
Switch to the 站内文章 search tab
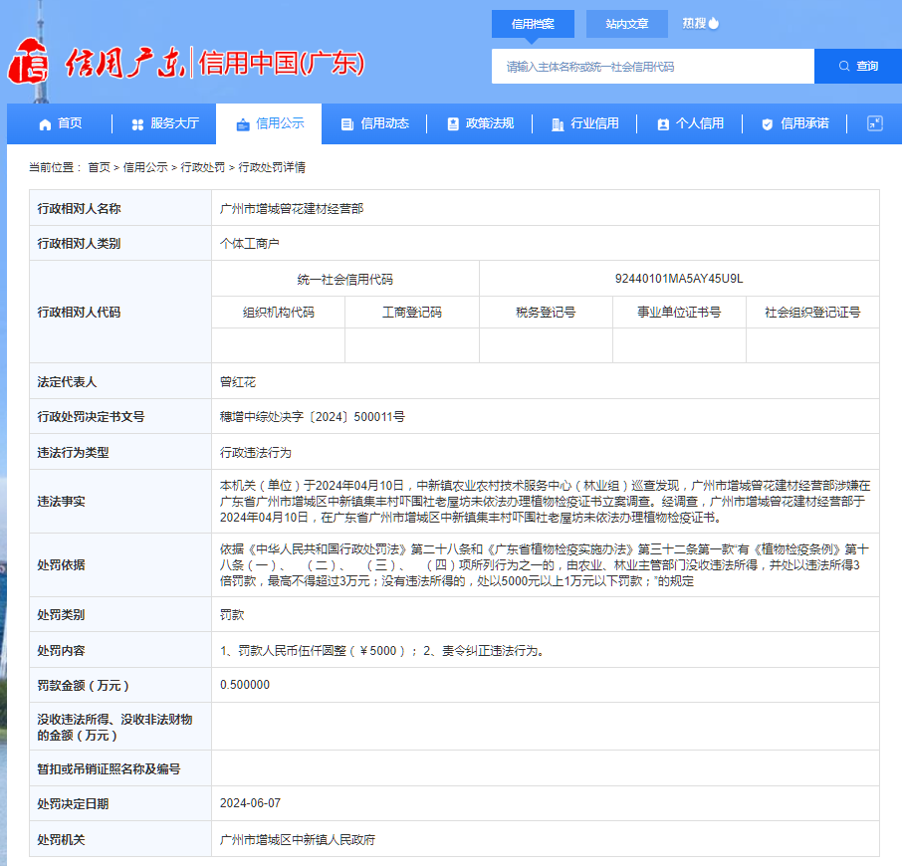pyautogui.click(x=626, y=23)
